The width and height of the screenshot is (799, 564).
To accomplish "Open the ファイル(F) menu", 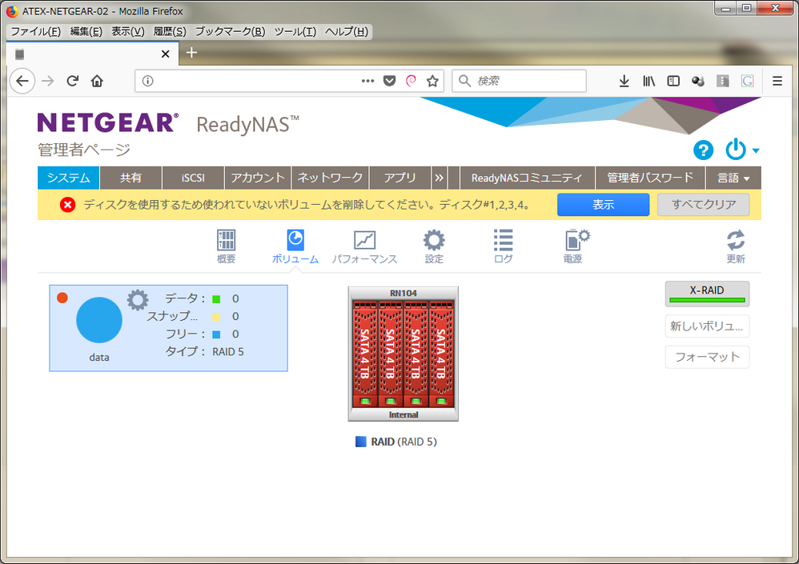I will [36, 31].
